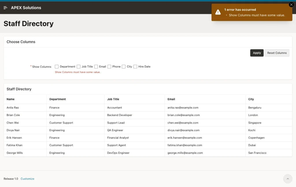Viewport: 296px width, 187px height.
Task: Click the Choose Columns region title
Action: point(21,42)
